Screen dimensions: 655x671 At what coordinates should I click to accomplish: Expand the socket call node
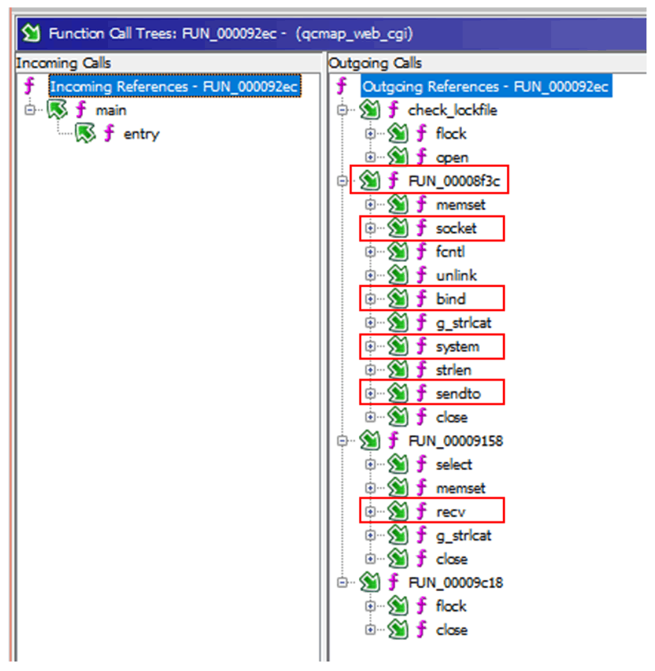(371, 228)
